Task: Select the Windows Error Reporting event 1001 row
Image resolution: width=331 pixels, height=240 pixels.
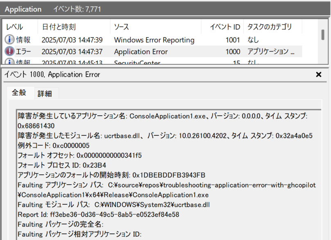Action: click(x=152, y=40)
